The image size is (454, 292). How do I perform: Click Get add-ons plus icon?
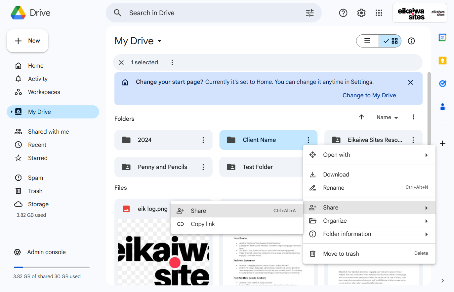coord(443,143)
